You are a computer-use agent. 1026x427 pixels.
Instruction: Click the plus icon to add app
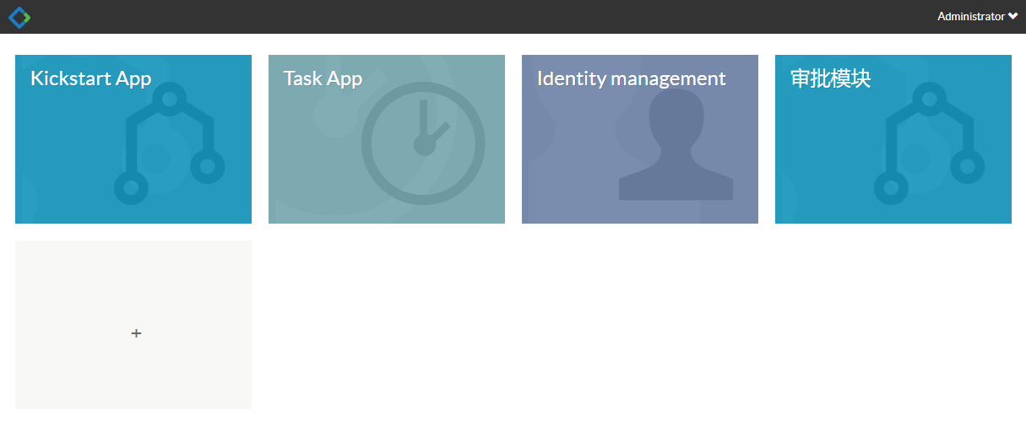[136, 333]
